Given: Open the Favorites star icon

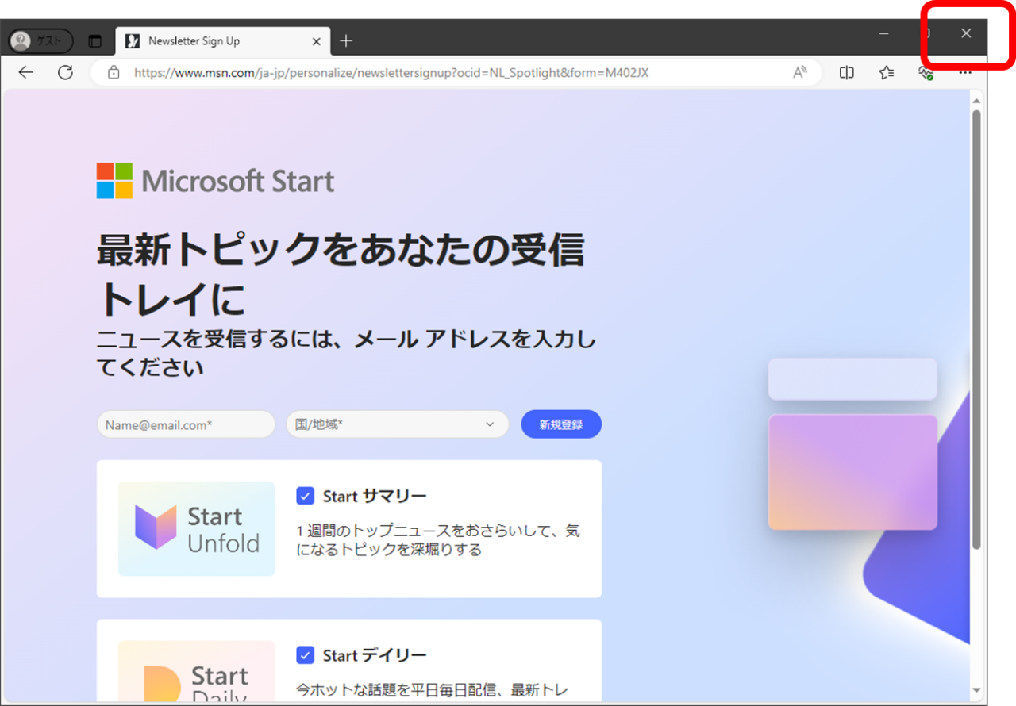Looking at the screenshot, I should tap(887, 72).
